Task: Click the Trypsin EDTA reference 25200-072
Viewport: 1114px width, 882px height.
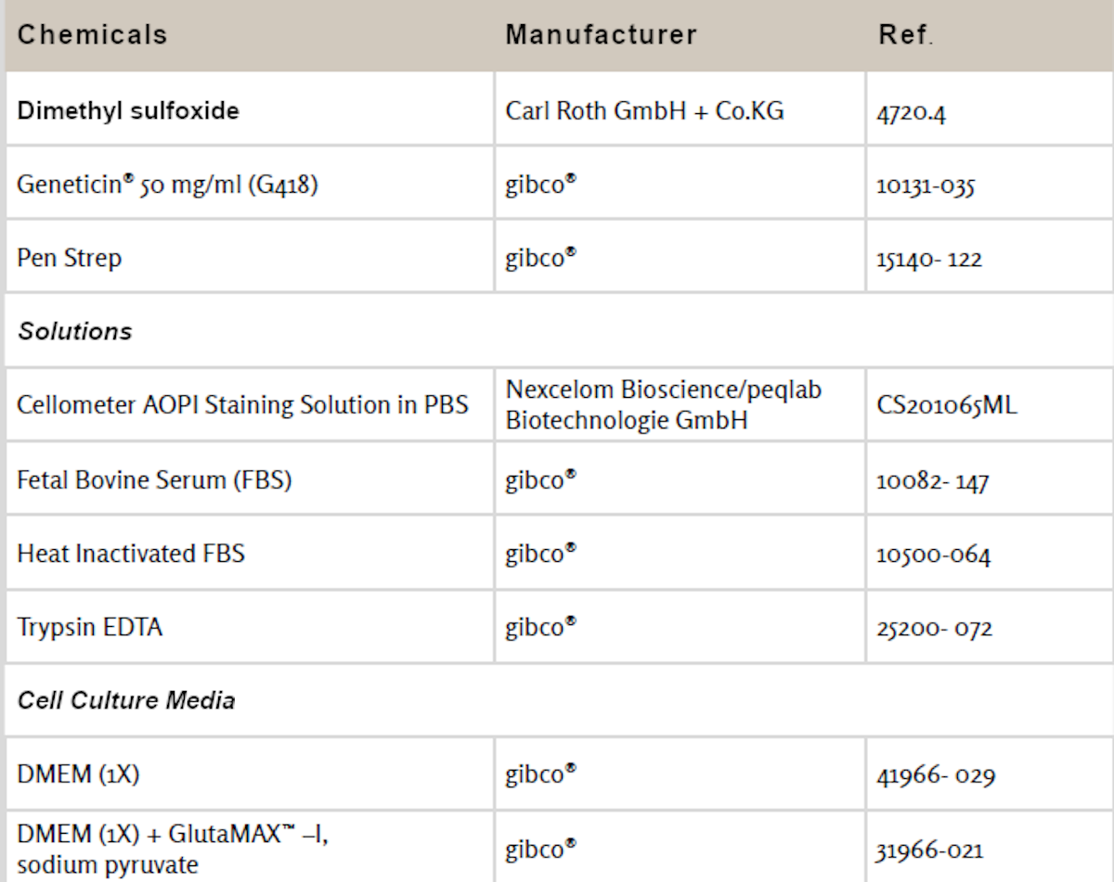Action: (x=935, y=630)
